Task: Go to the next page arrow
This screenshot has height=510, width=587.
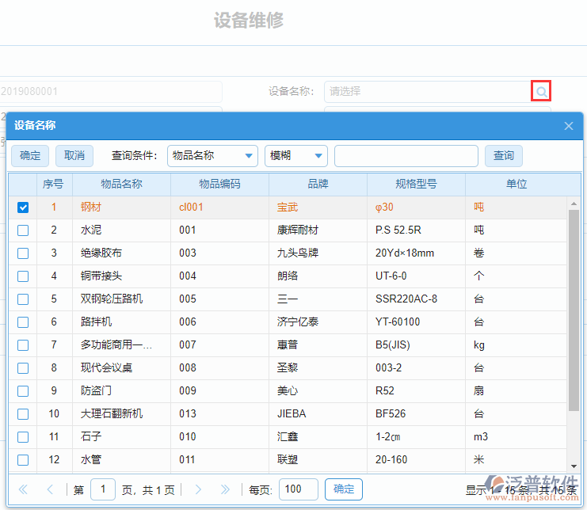Action: pos(198,489)
